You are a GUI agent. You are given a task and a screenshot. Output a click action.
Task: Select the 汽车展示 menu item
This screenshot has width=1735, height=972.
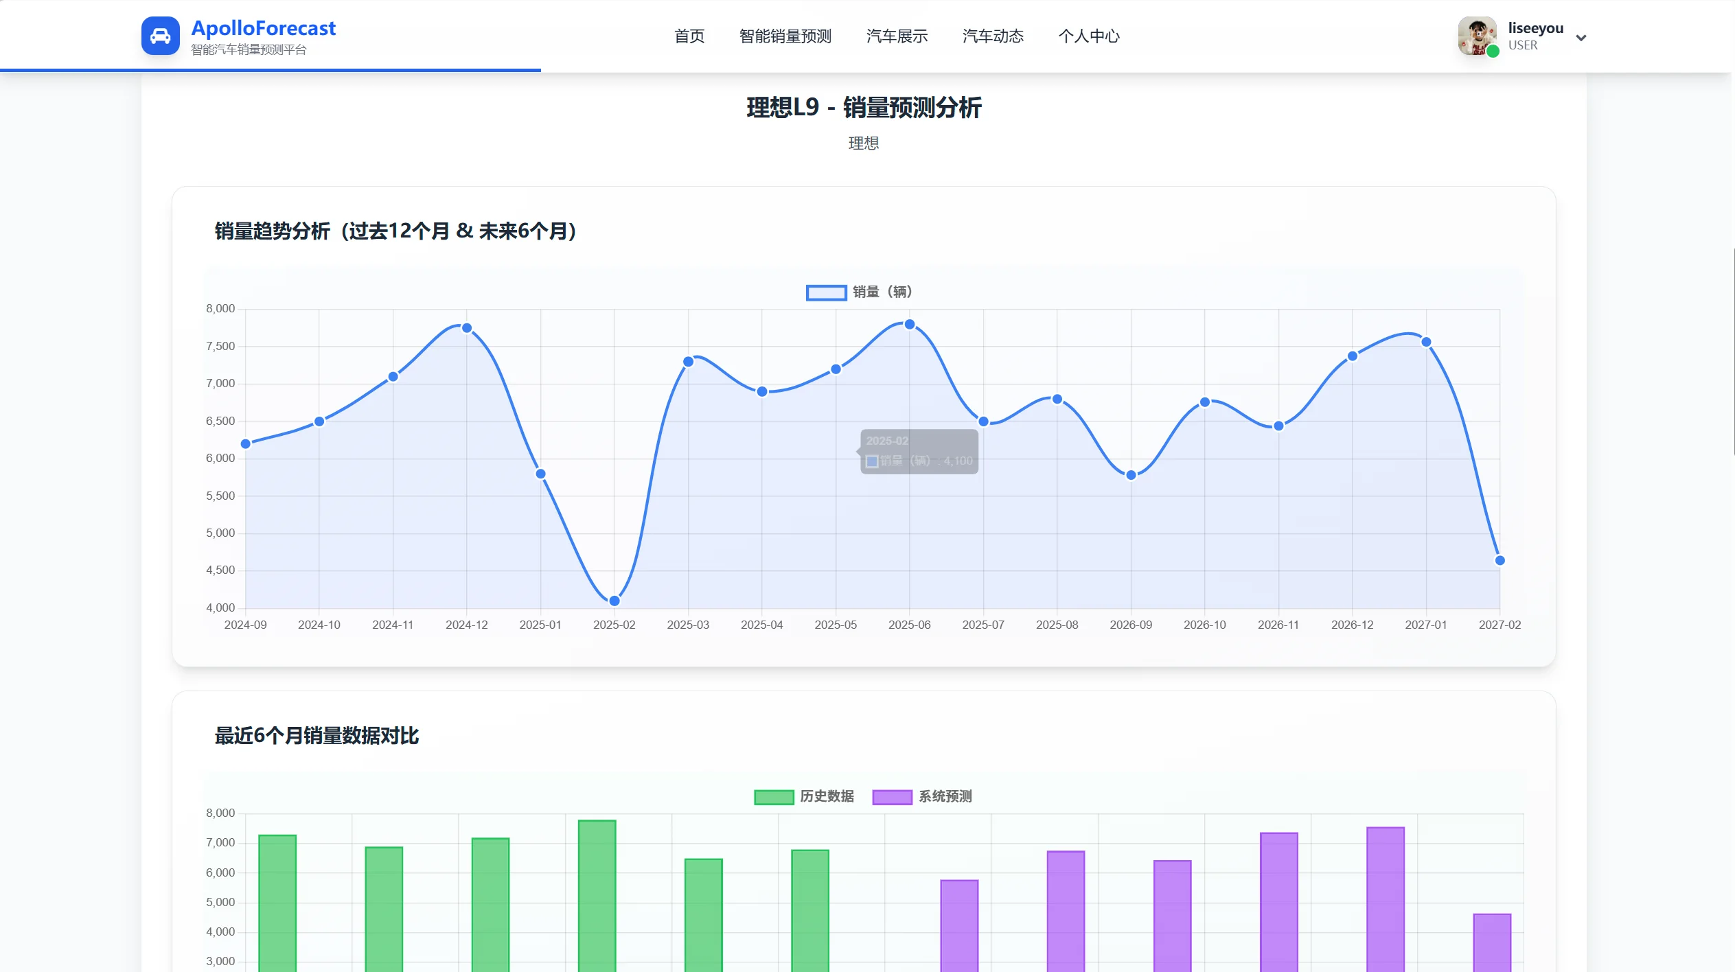[x=897, y=36]
